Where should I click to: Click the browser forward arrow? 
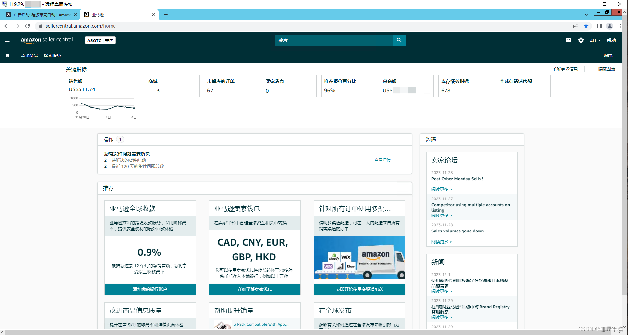tap(17, 26)
